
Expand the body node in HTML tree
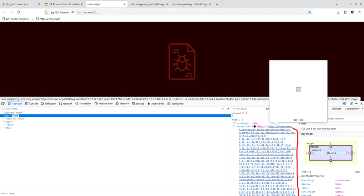click(x=4, y=122)
